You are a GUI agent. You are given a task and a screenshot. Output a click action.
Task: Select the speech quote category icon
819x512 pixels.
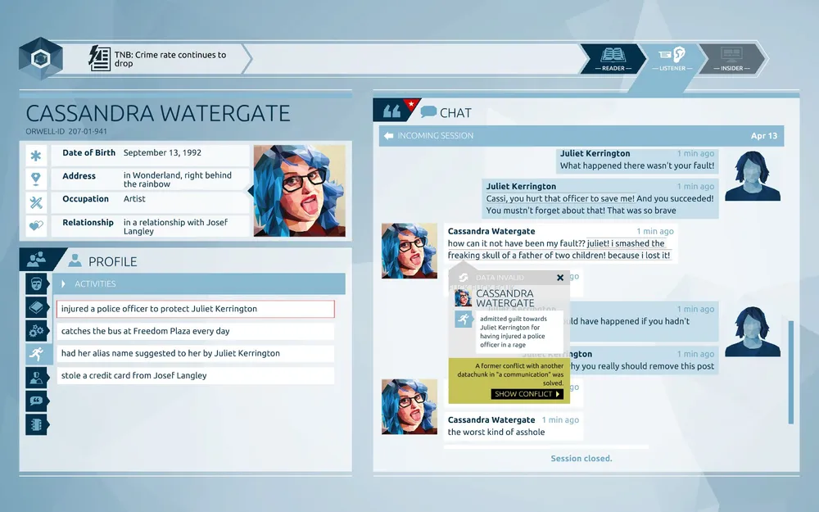(x=37, y=401)
